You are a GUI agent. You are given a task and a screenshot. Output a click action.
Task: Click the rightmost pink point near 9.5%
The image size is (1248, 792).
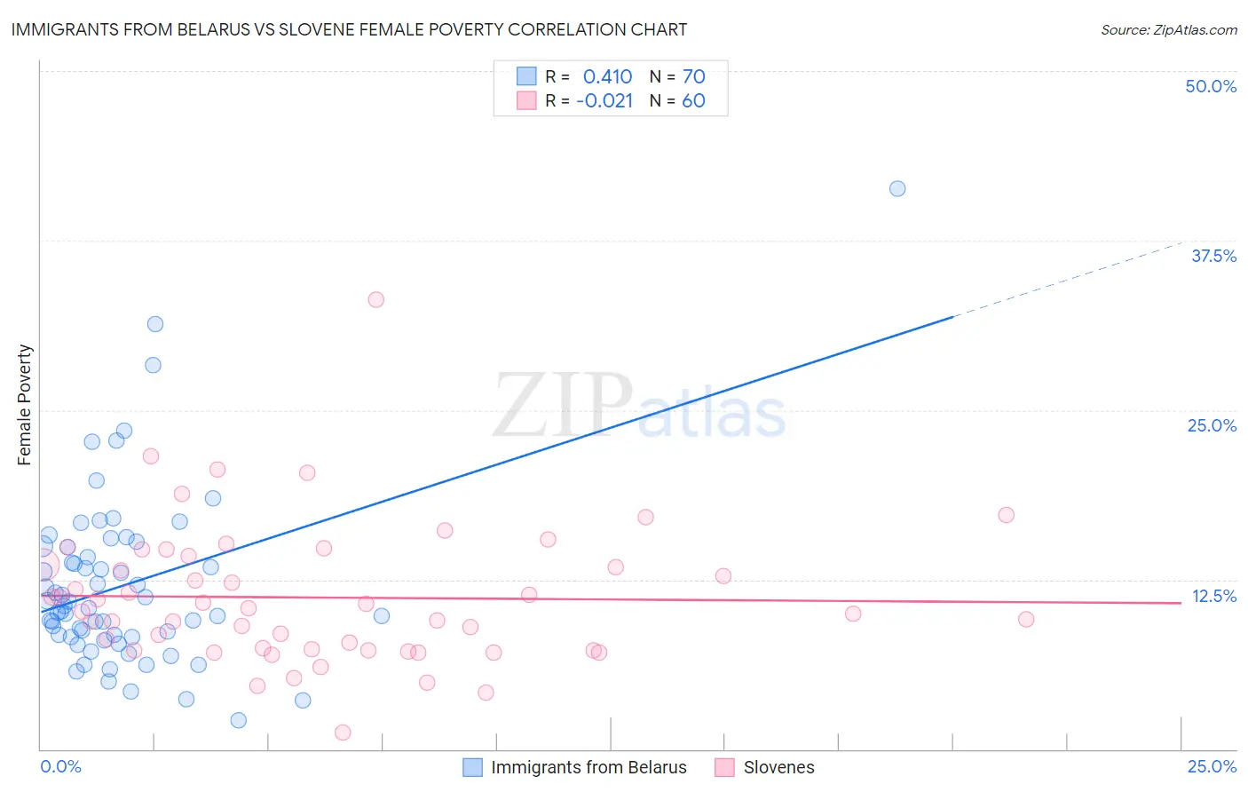[1026, 619]
